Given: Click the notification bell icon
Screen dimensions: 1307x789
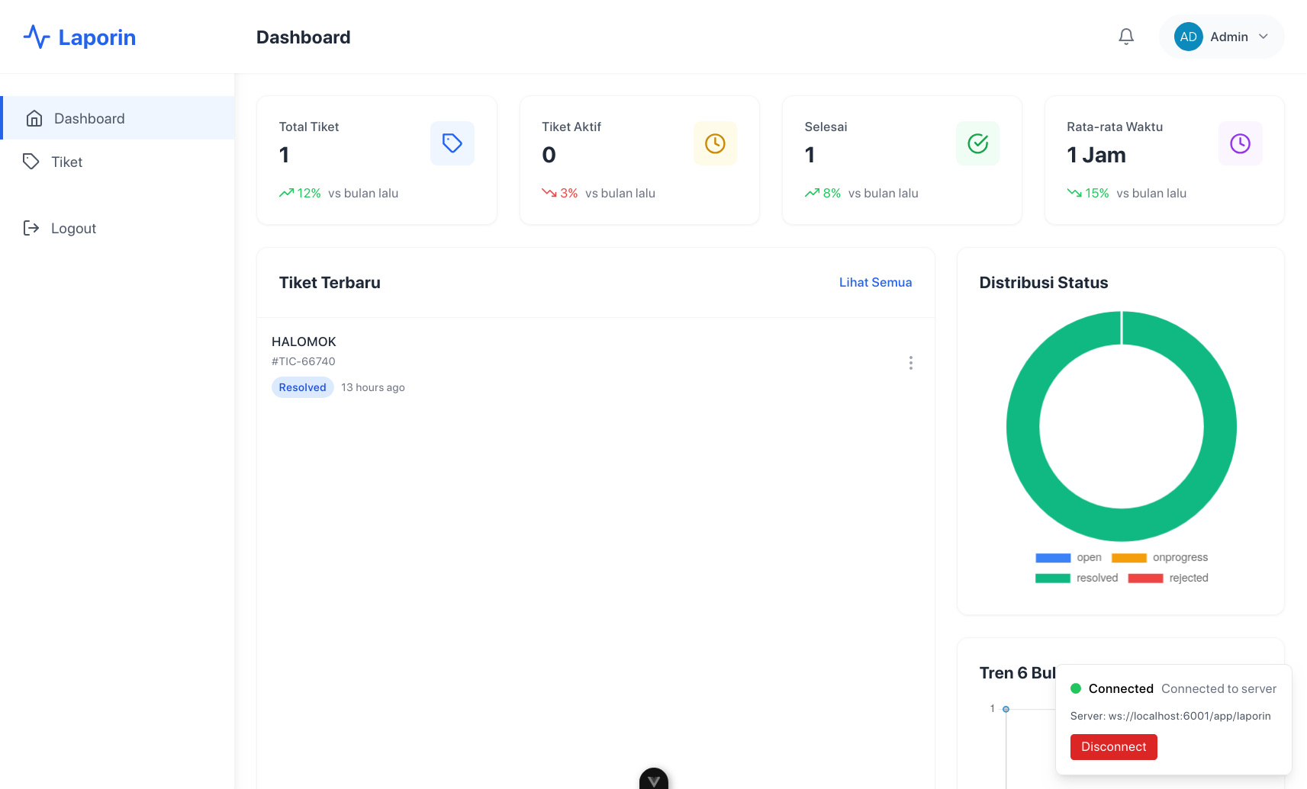Looking at the screenshot, I should coord(1125,37).
